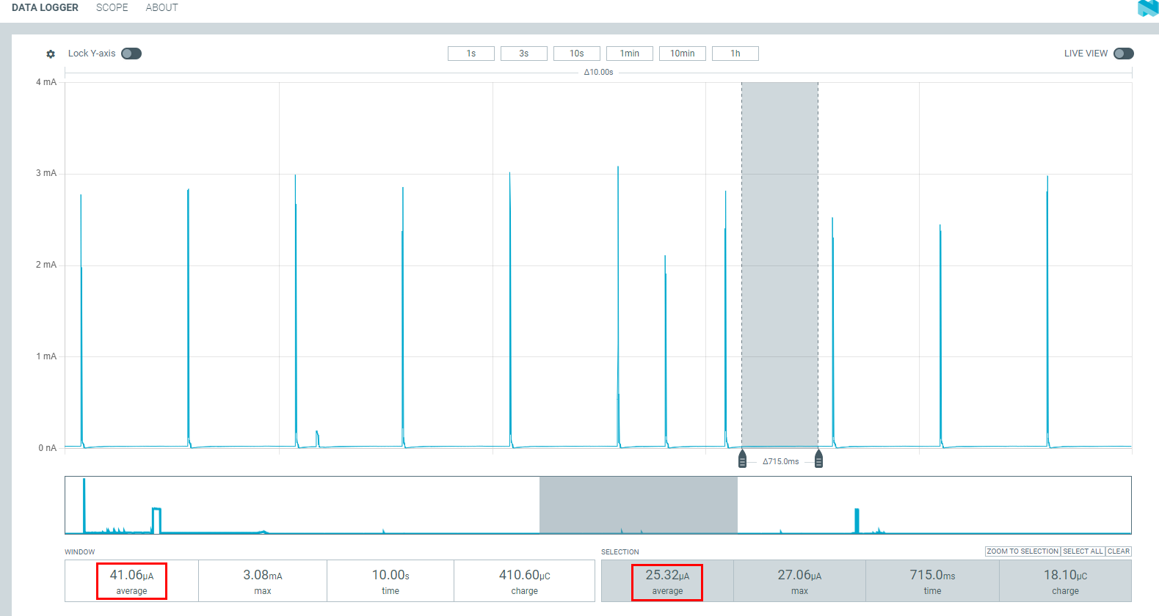This screenshot has height=616, width=1159.
Task: Set time window to 1h
Action: 735,54
